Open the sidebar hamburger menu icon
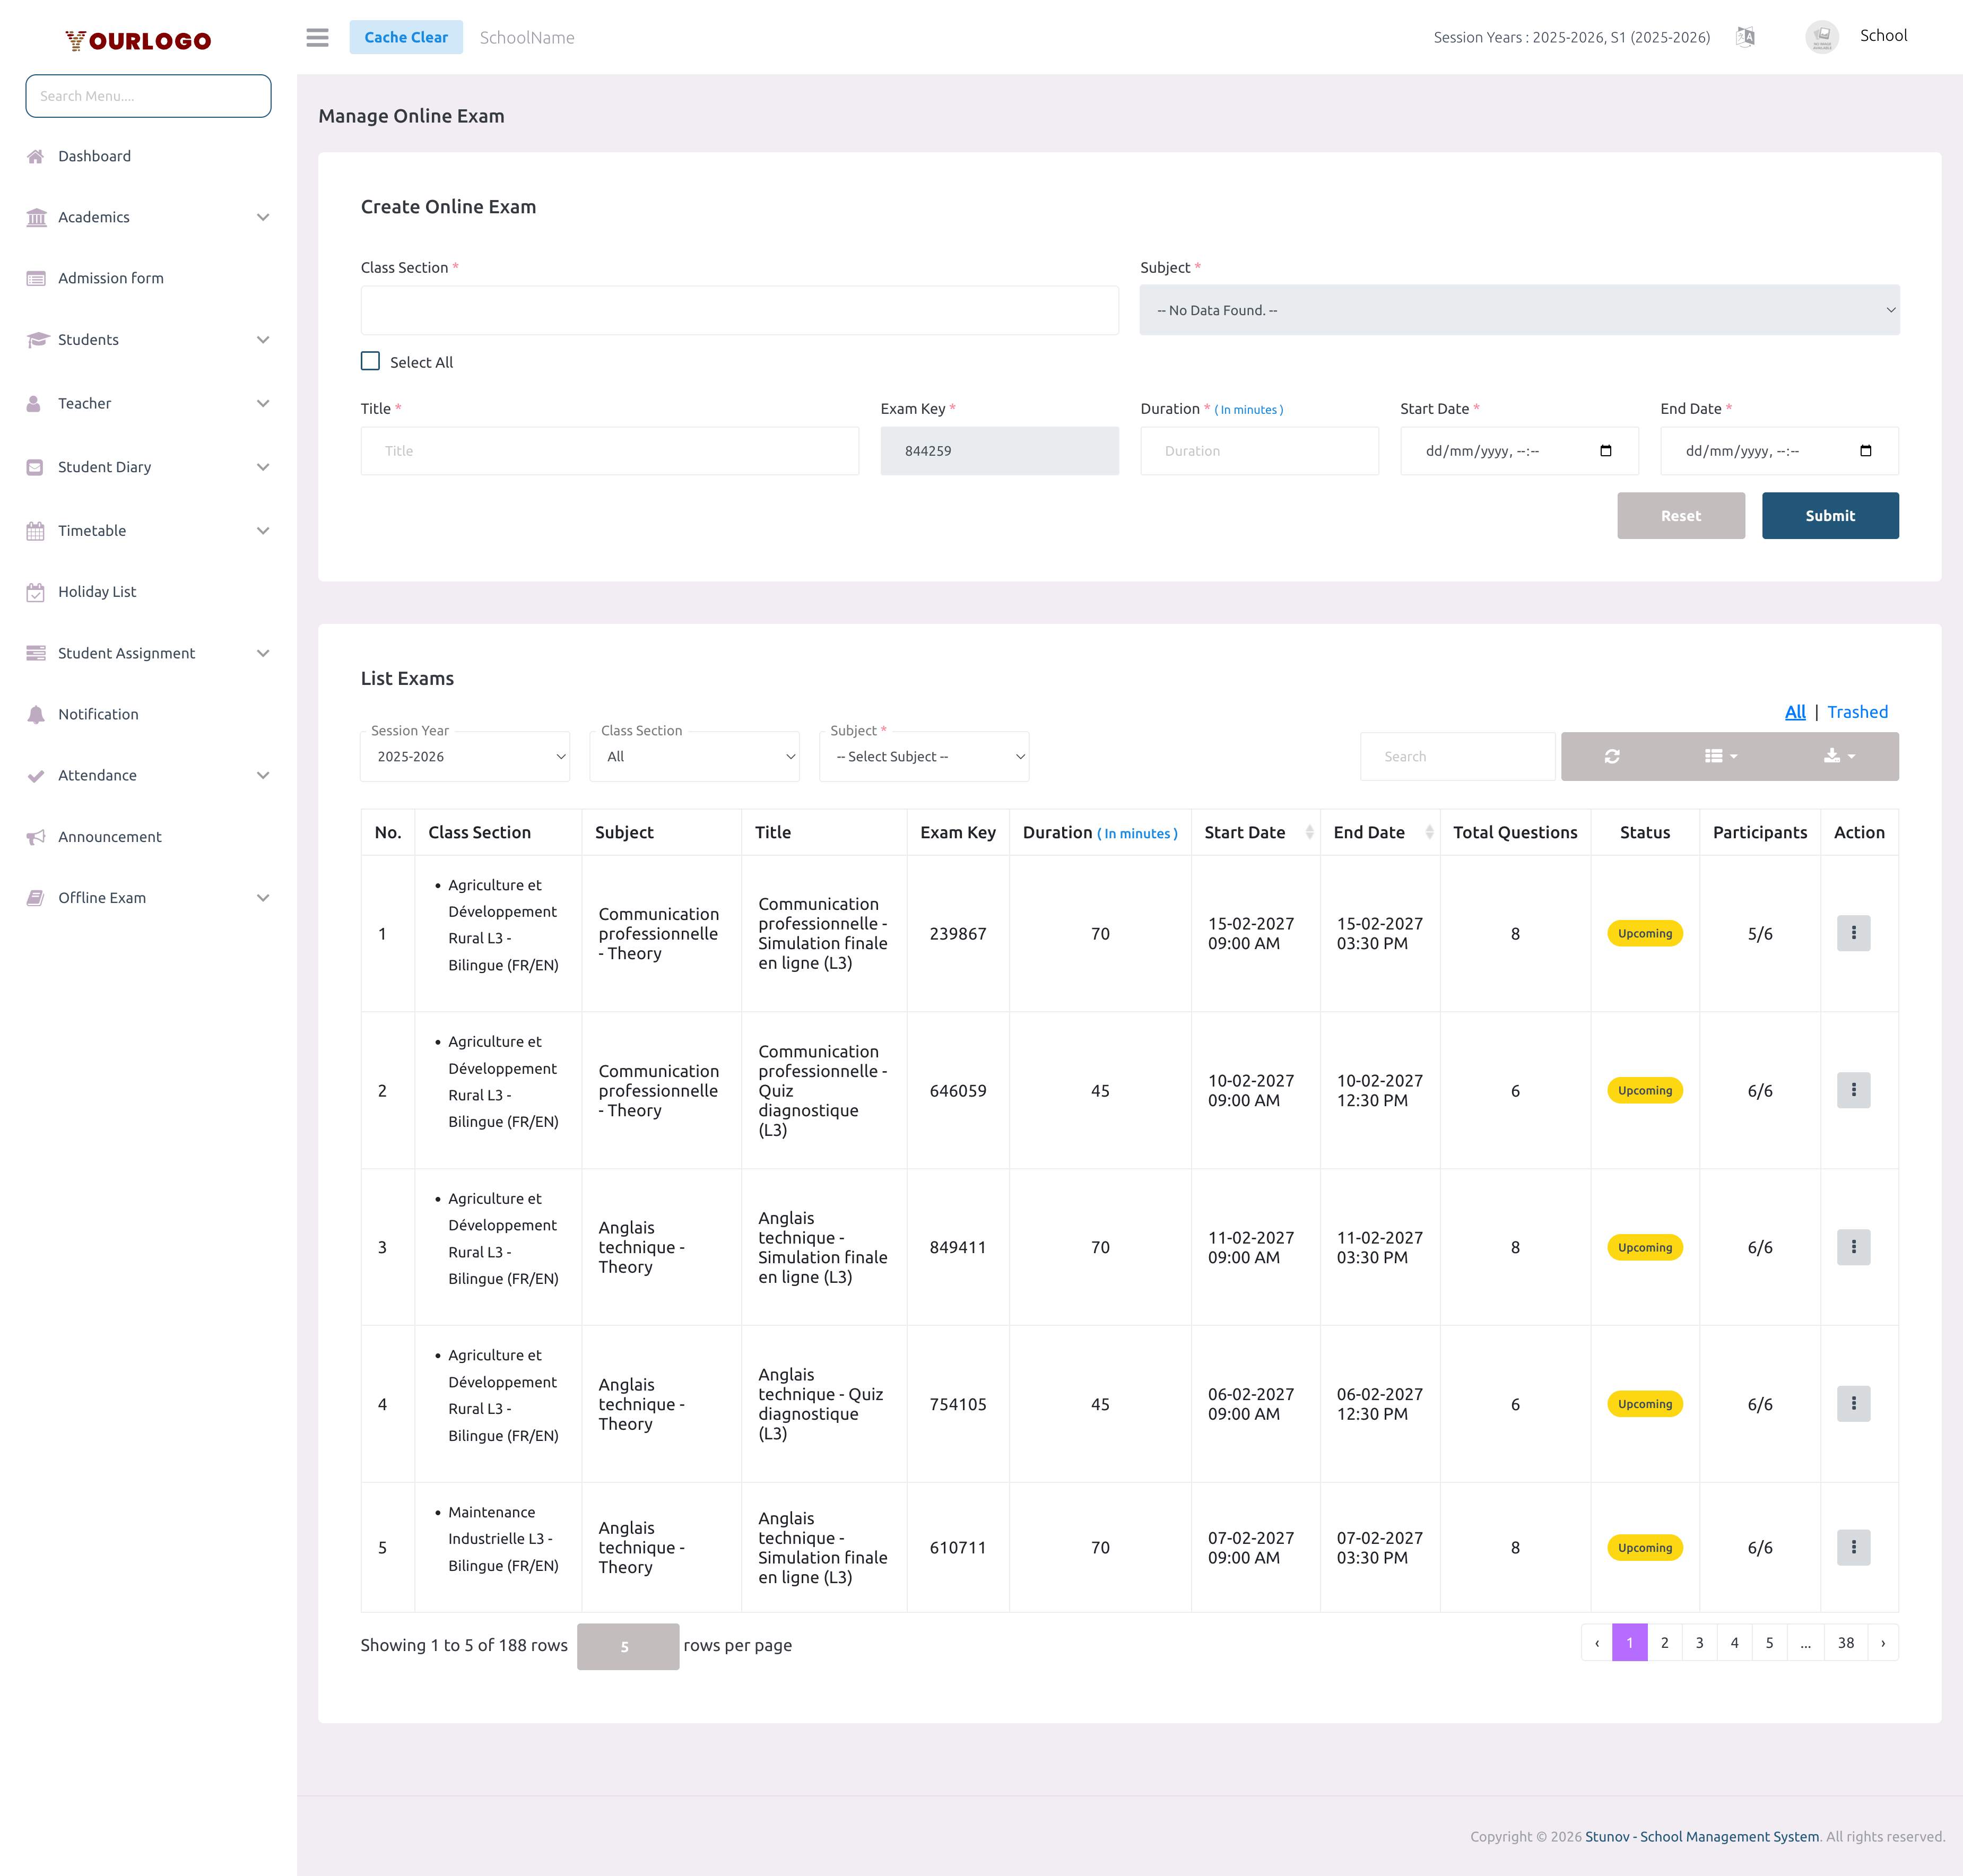Screen dimensions: 1963x1876 [318, 37]
